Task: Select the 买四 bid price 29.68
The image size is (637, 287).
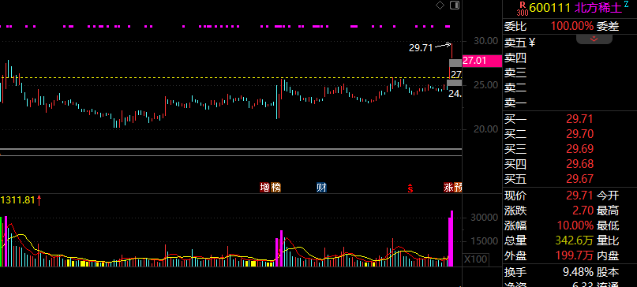Action: (579, 164)
